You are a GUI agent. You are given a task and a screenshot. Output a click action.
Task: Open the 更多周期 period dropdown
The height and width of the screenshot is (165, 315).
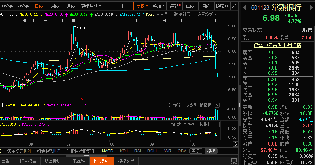91,6
